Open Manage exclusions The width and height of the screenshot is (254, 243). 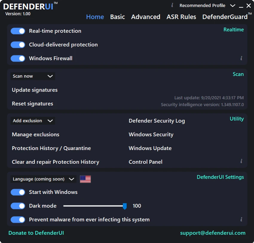coord(36,134)
